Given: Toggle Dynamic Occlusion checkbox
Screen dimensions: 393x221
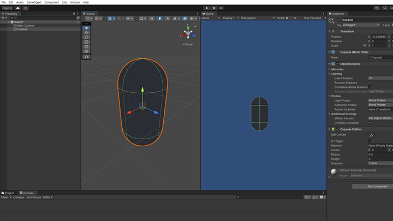Looking at the screenshot, I should [370, 123].
